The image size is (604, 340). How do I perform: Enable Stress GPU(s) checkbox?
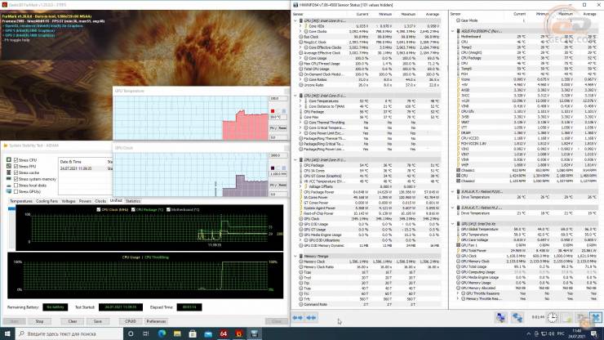click(16, 191)
